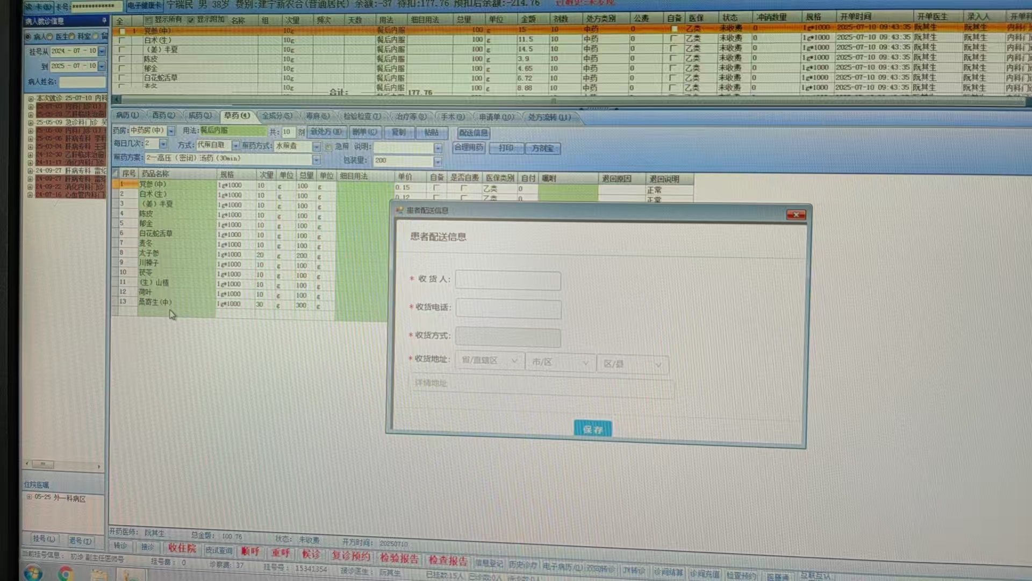Uncheck the 显示附加 checkbox
The width and height of the screenshot is (1032, 581).
pyautogui.click(x=191, y=20)
